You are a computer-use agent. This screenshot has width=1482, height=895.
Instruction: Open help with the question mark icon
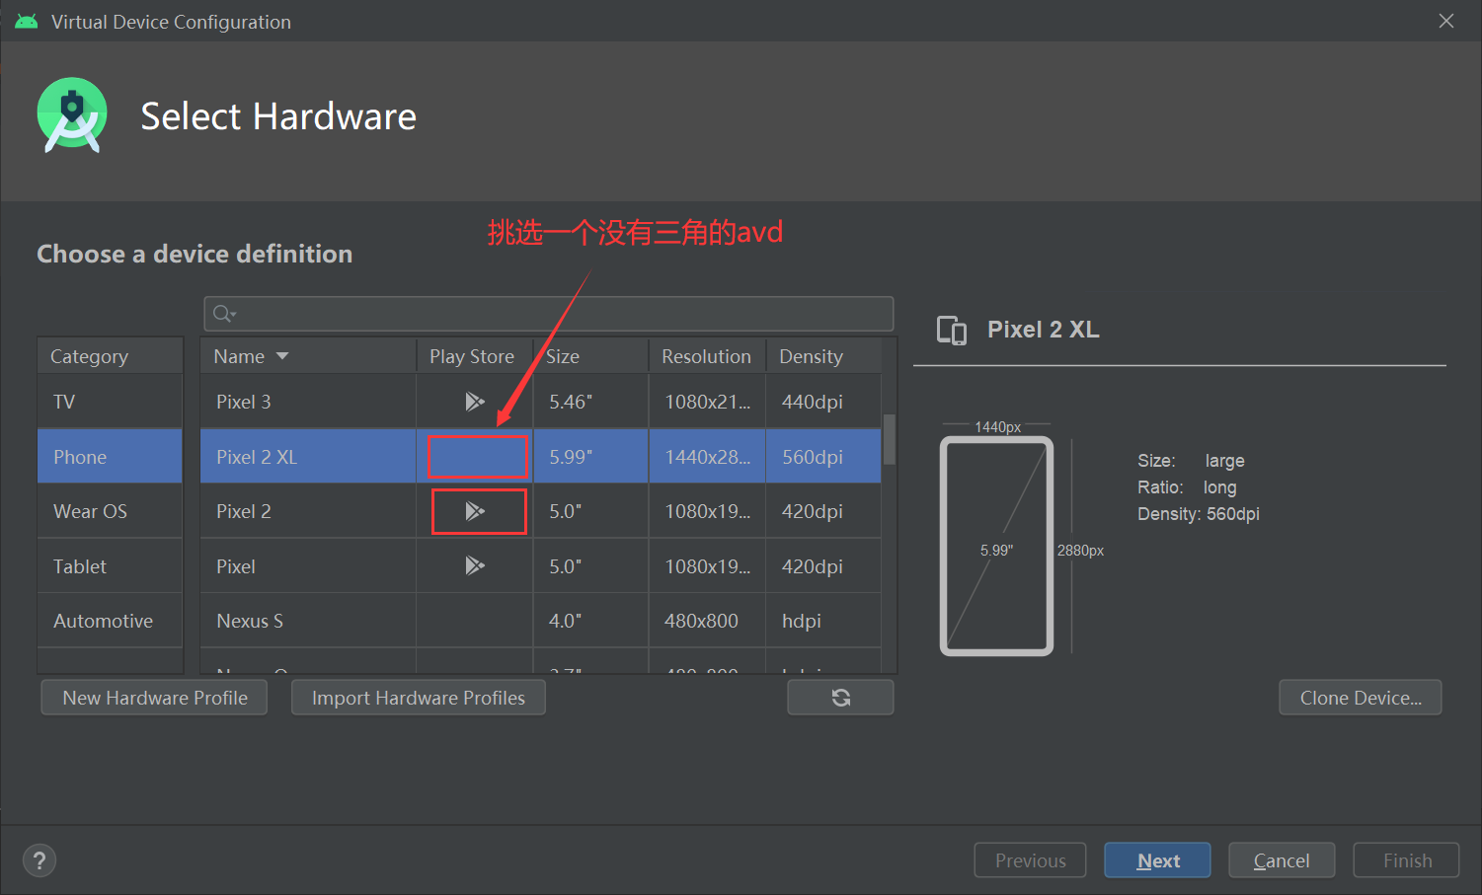point(39,860)
